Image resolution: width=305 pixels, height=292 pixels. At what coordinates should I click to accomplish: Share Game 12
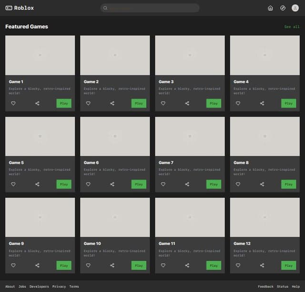click(x=262, y=265)
